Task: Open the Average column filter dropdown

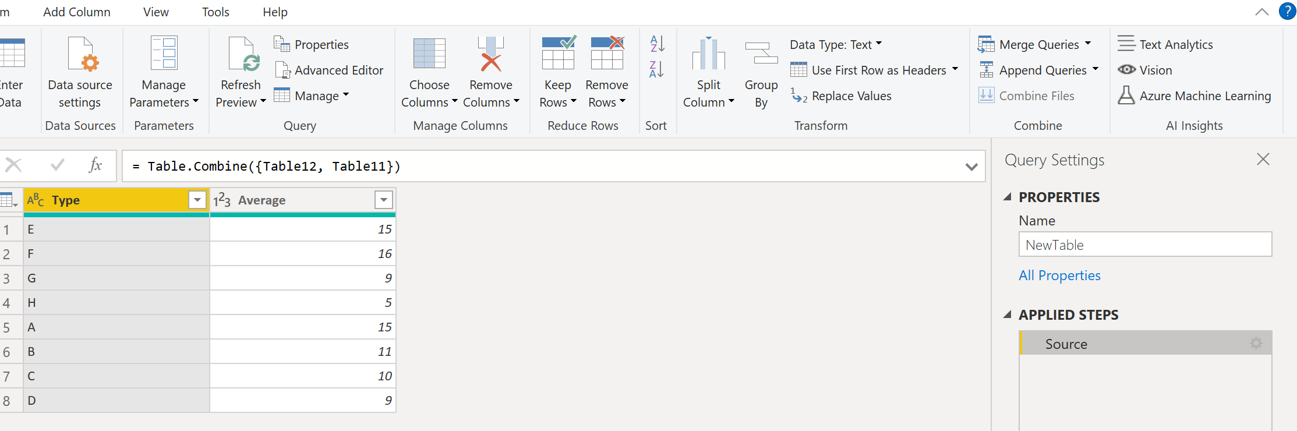Action: click(383, 200)
